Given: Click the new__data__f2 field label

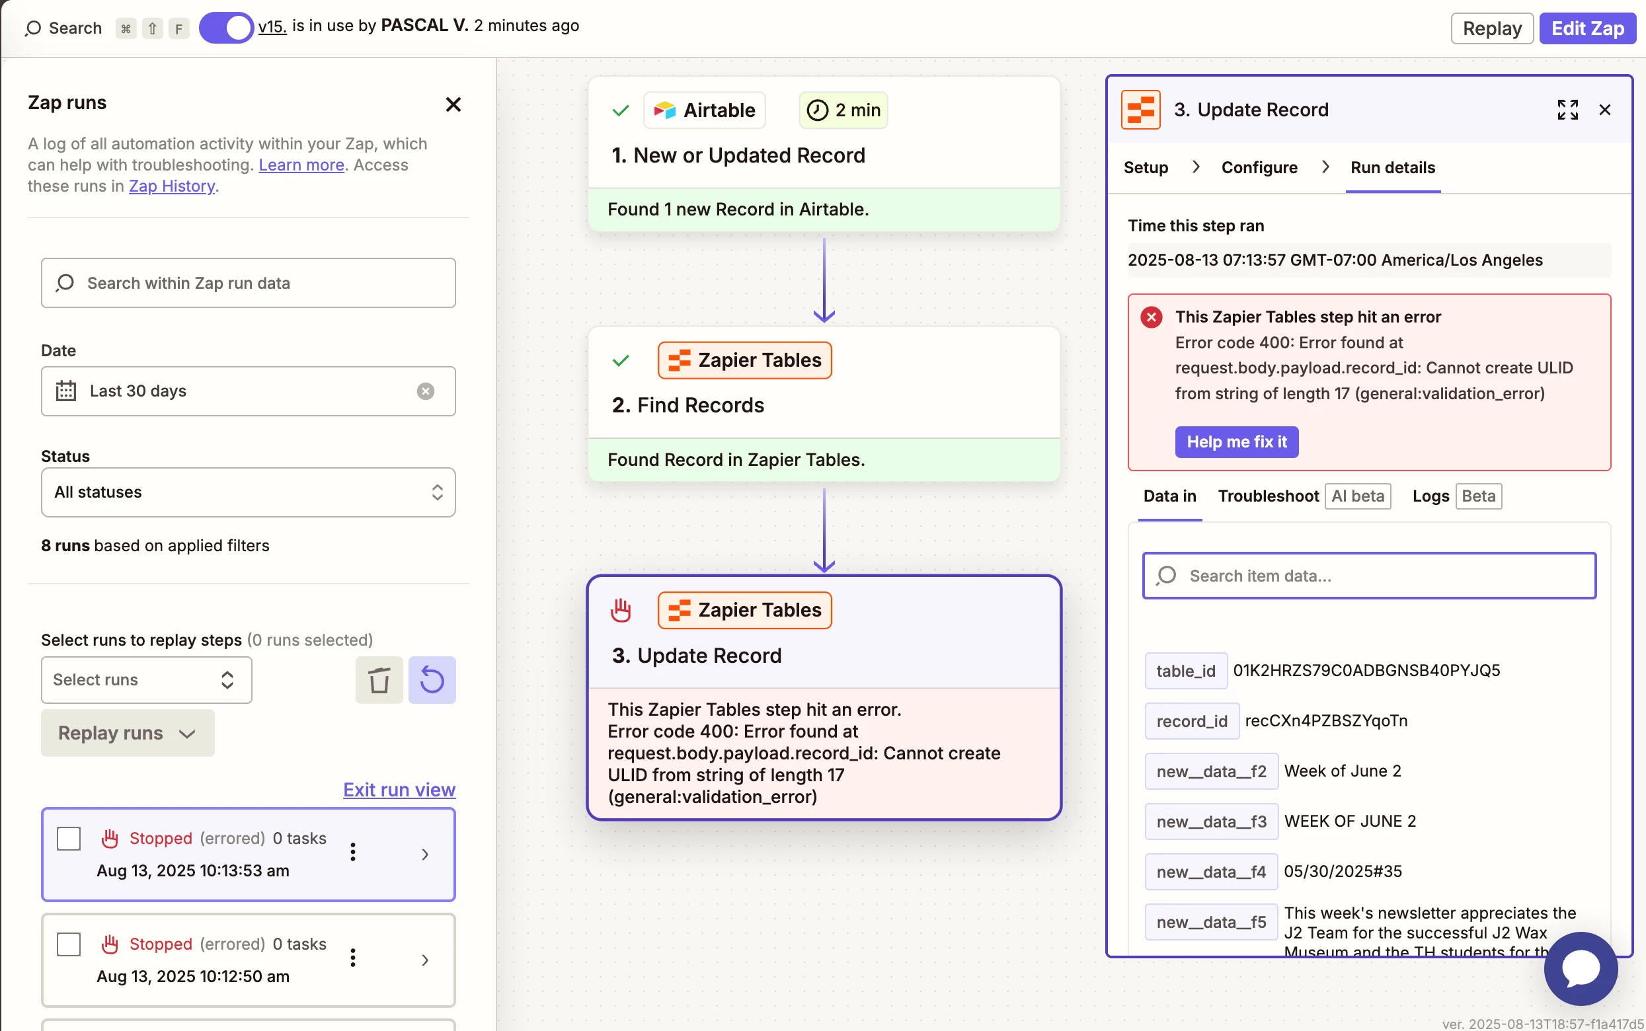Looking at the screenshot, I should tap(1212, 772).
